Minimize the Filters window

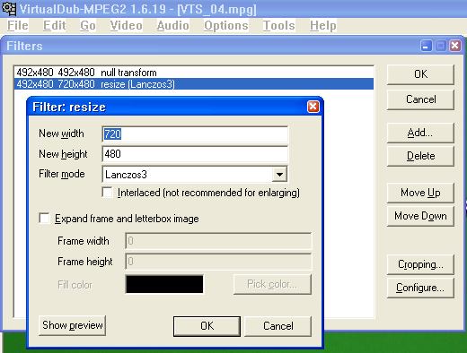coord(426,46)
